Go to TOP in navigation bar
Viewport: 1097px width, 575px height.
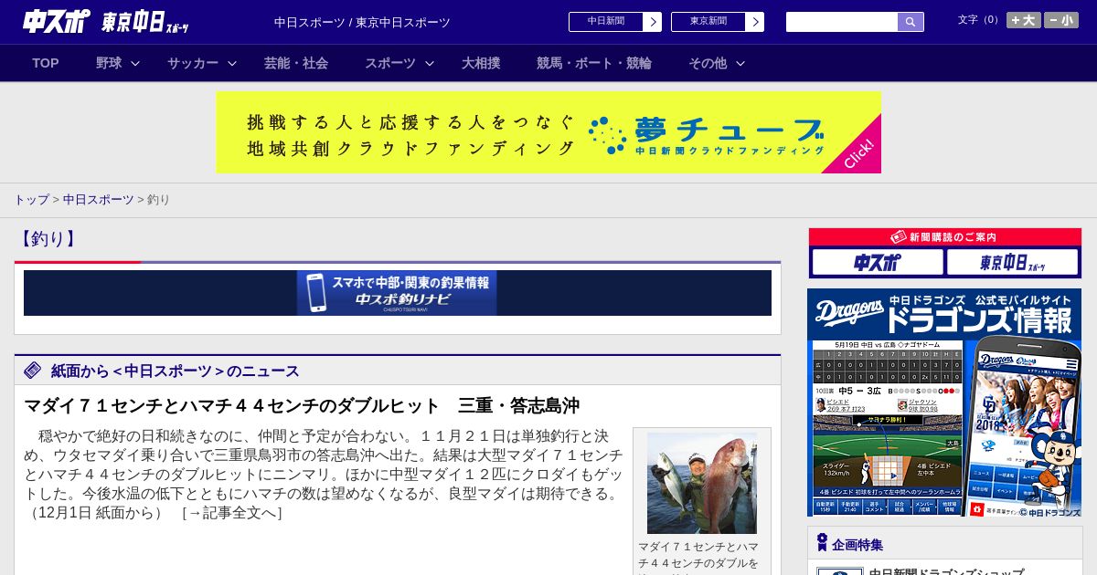coord(46,63)
